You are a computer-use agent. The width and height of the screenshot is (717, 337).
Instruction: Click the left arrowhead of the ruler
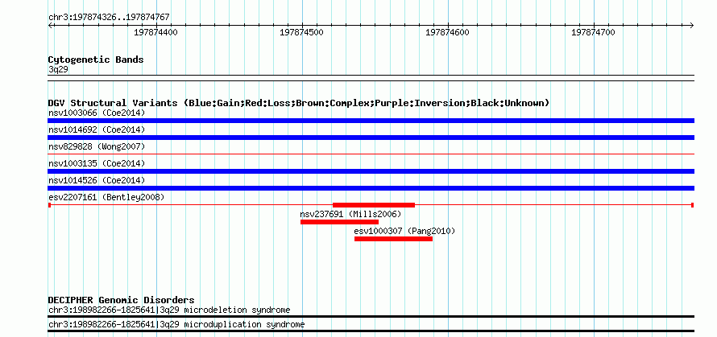(50, 26)
